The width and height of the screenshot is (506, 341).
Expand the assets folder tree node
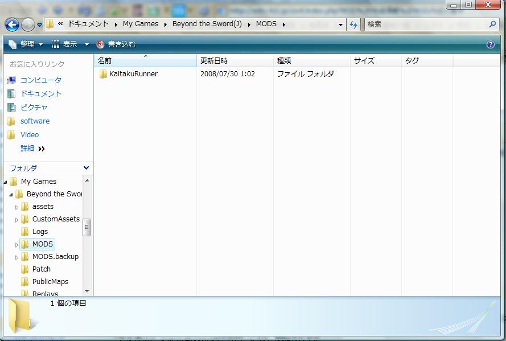tap(17, 207)
